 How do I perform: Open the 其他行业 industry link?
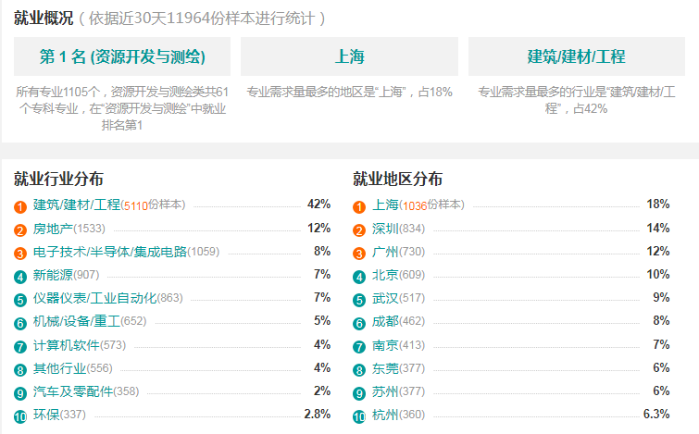[59, 368]
